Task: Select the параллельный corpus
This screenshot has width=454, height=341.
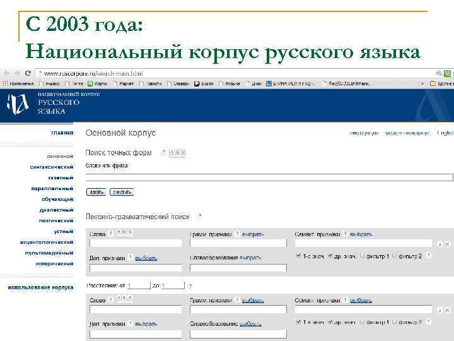Action: click(52, 188)
